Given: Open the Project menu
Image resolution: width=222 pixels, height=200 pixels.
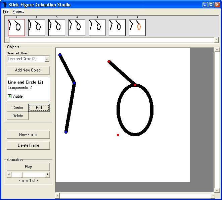Looking at the screenshot, I should coord(18,11).
